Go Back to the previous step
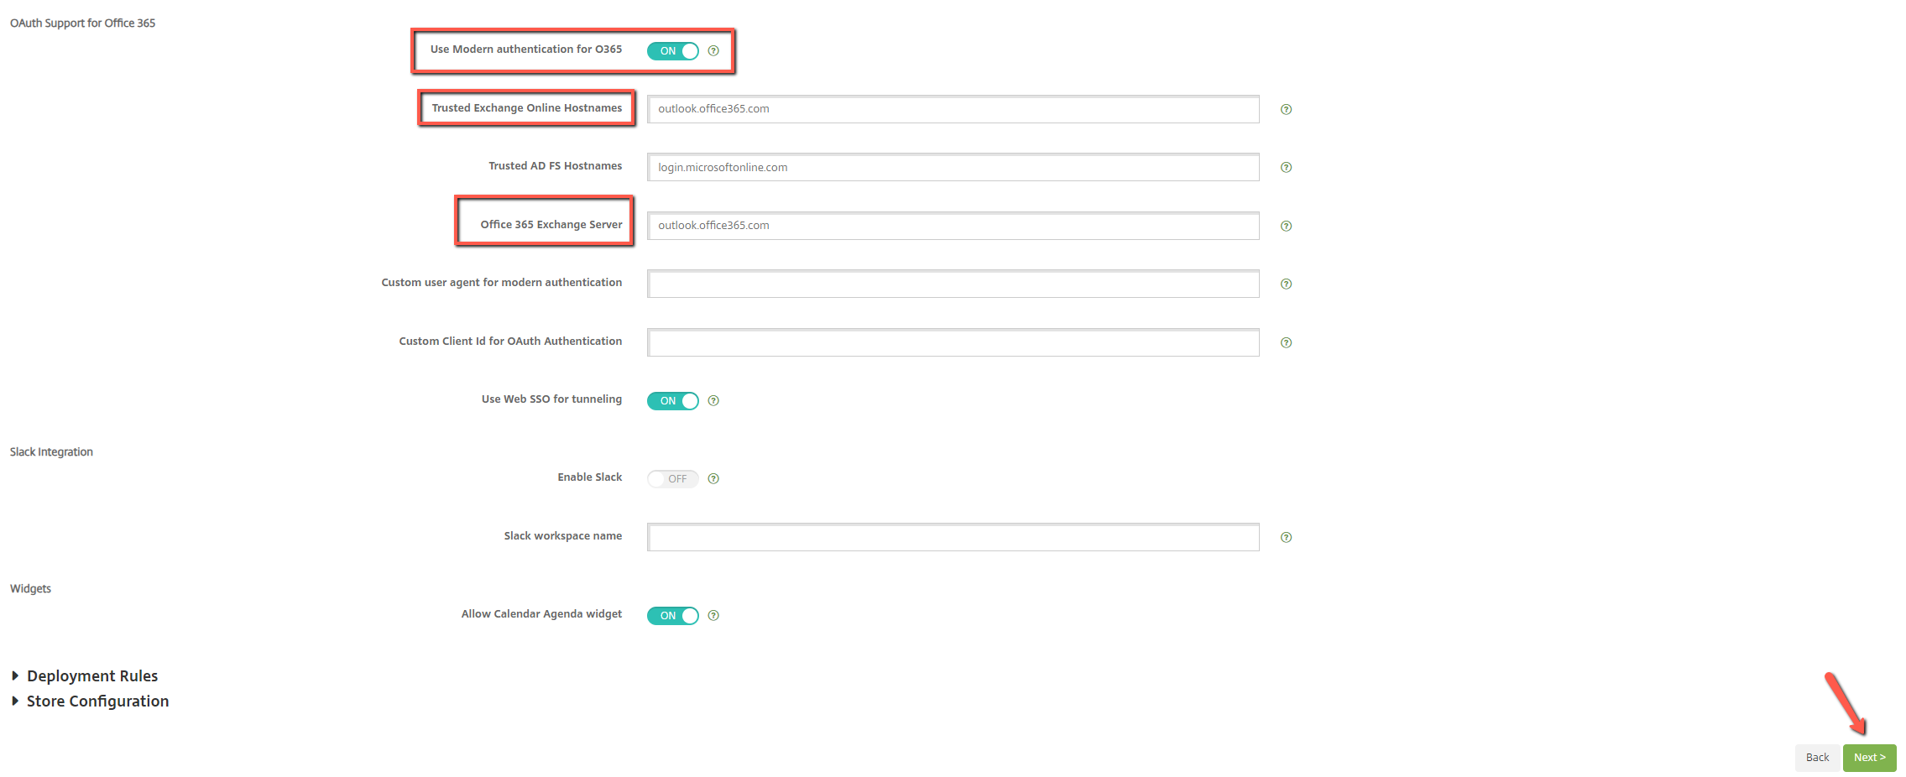This screenshot has width=1906, height=777. [1817, 758]
